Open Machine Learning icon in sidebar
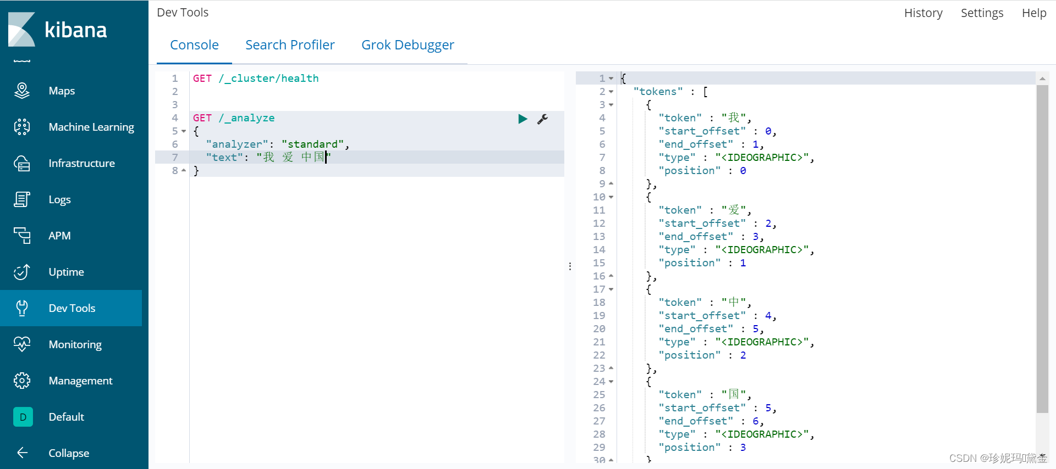1056x469 pixels. [22, 127]
